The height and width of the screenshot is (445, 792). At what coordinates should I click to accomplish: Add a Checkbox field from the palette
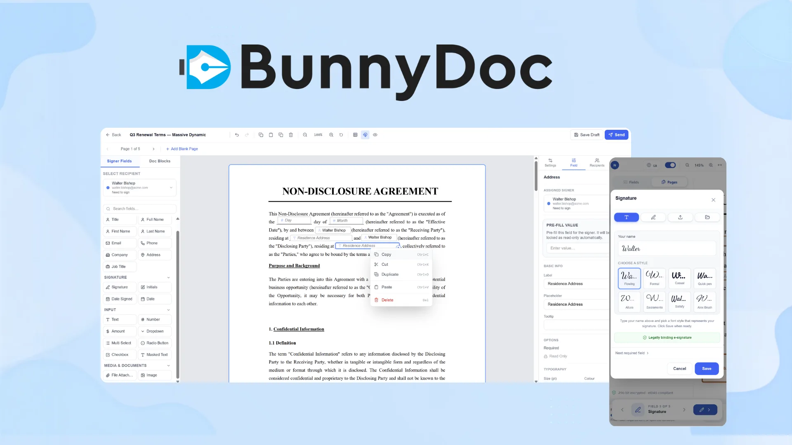120,355
